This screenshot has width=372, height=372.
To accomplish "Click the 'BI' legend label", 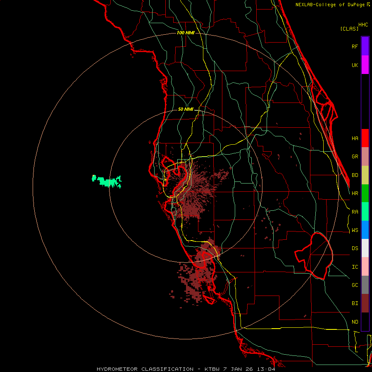I will (355, 303).
